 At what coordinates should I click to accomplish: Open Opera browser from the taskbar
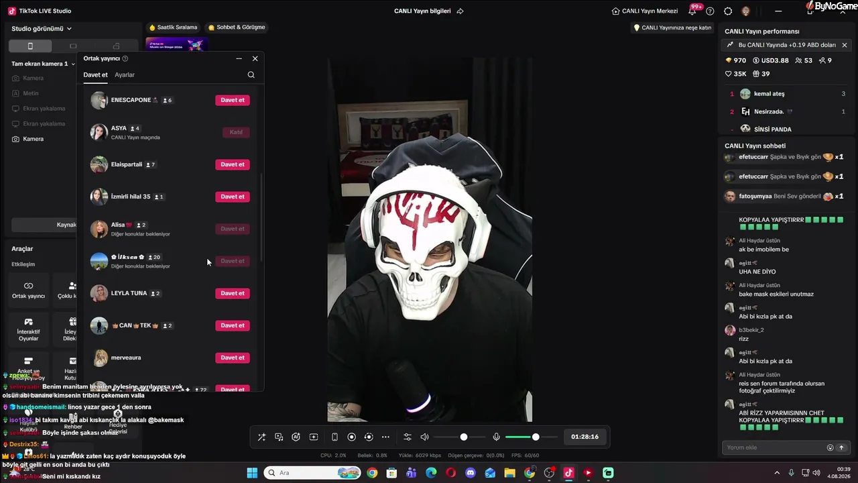point(450,473)
